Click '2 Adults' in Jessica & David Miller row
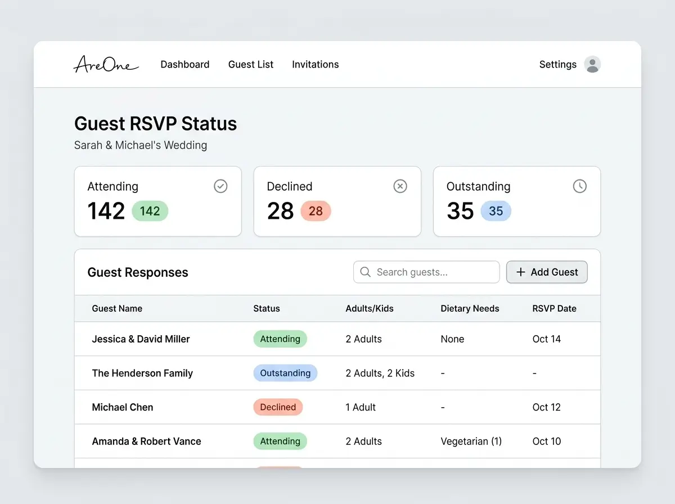This screenshot has width=675, height=504. tap(364, 339)
